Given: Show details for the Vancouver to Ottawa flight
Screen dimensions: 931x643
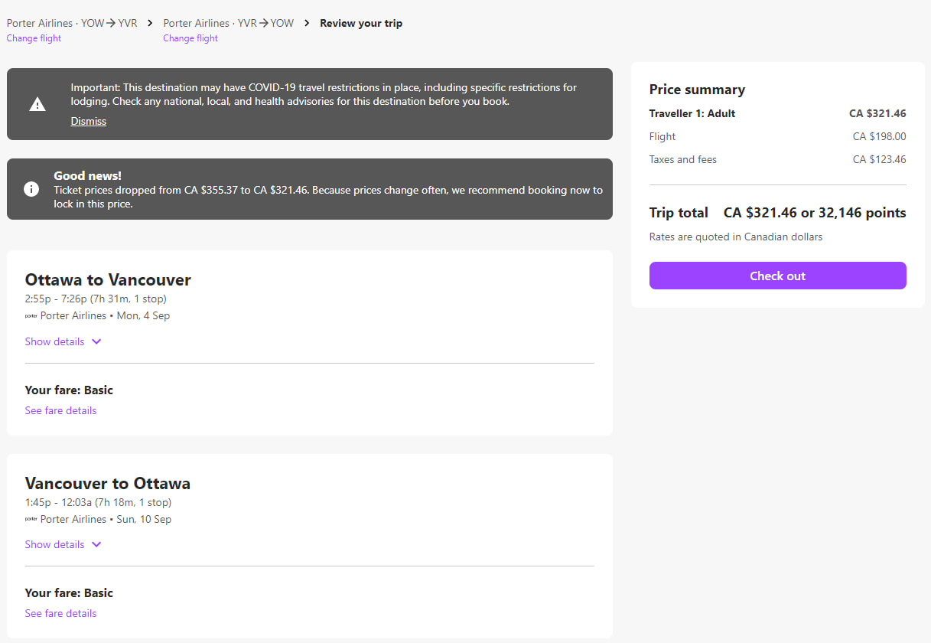Looking at the screenshot, I should pyautogui.click(x=55, y=545).
